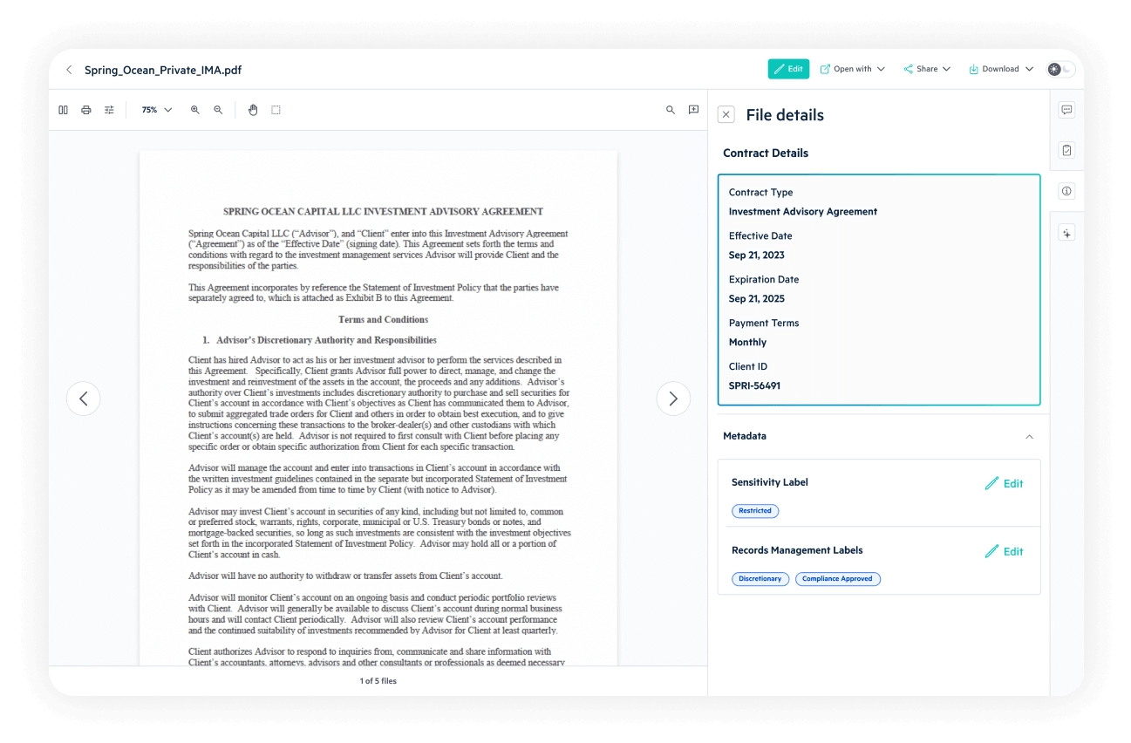The width and height of the screenshot is (1131, 743).
Task: Switch to the Contract Details section
Action: [x=766, y=153]
